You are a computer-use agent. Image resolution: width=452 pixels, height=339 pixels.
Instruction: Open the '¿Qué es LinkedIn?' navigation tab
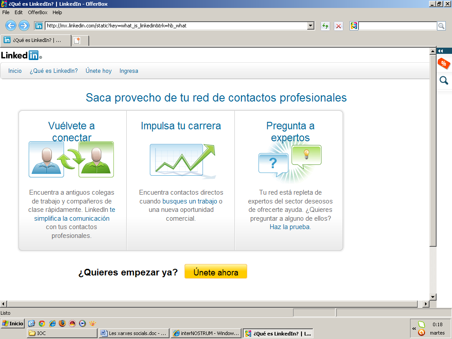tap(53, 71)
